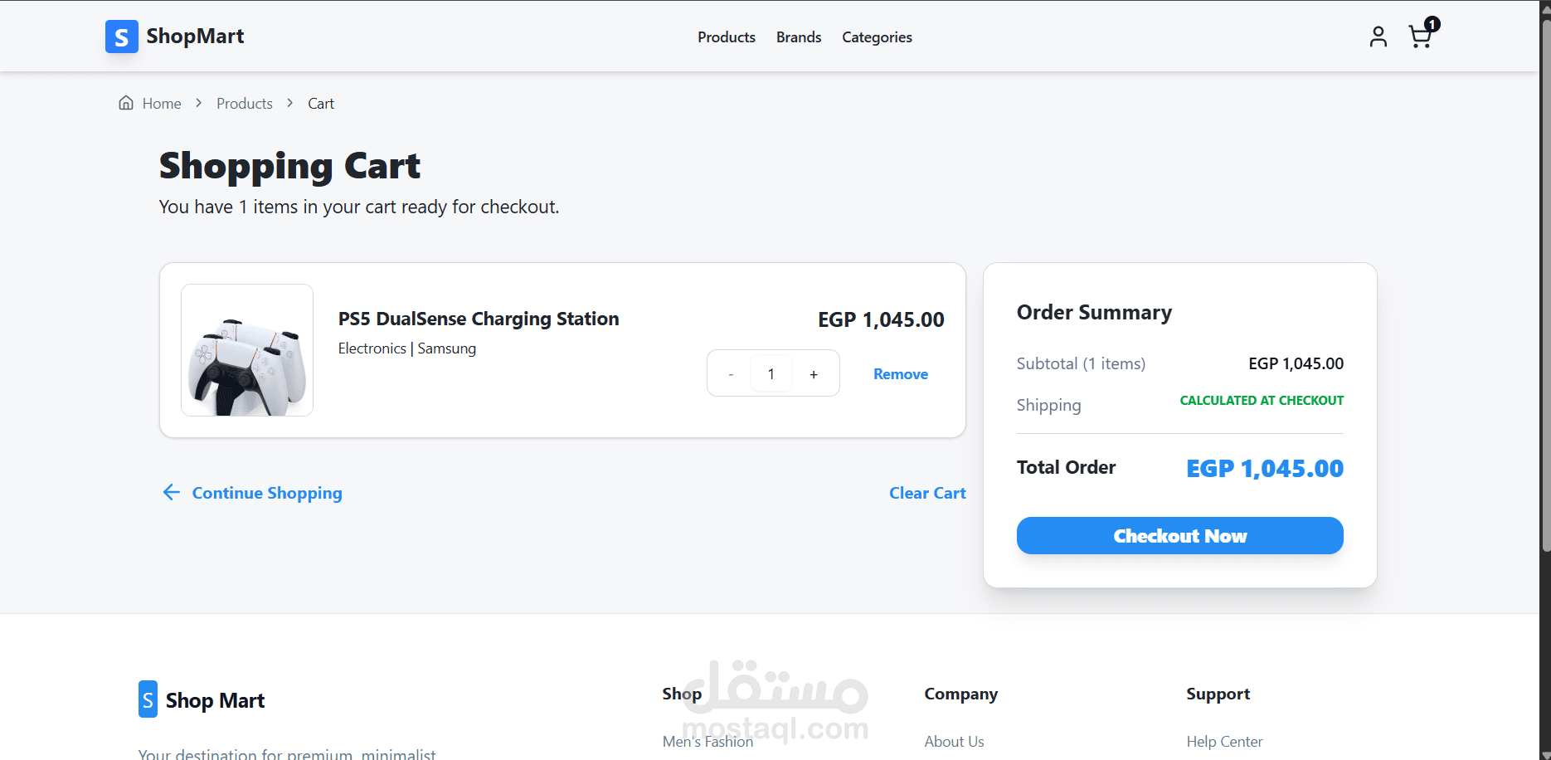Click the Clear Cart link
Screen dimensions: 1551x760
(927, 493)
